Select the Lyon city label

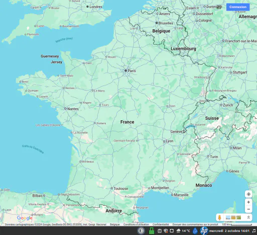169,141
